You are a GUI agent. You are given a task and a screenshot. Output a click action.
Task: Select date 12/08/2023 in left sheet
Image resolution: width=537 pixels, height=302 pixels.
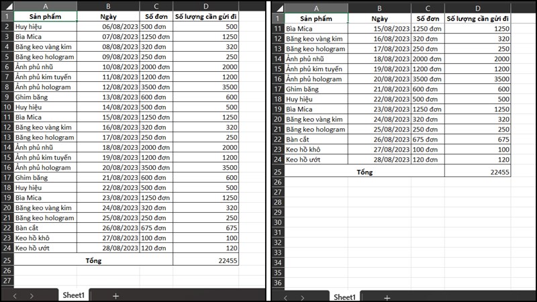pyautogui.click(x=108, y=87)
